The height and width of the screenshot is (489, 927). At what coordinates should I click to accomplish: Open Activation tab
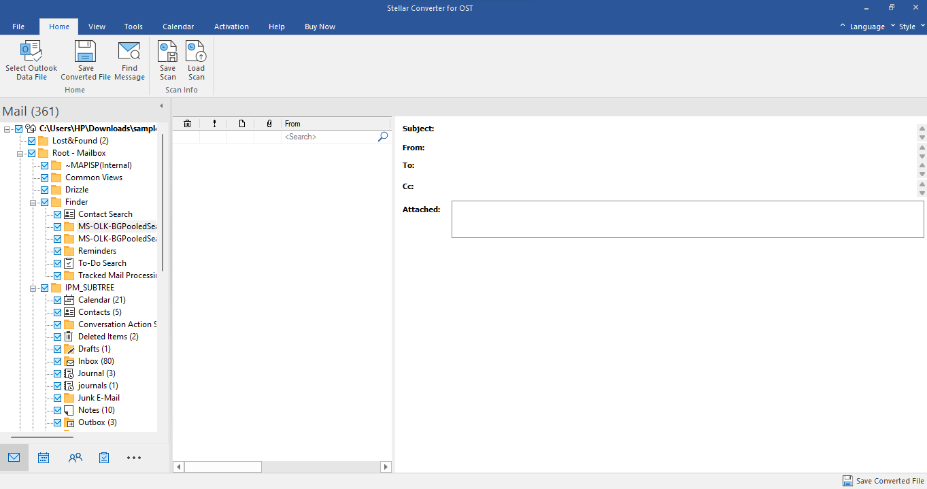coord(231,27)
